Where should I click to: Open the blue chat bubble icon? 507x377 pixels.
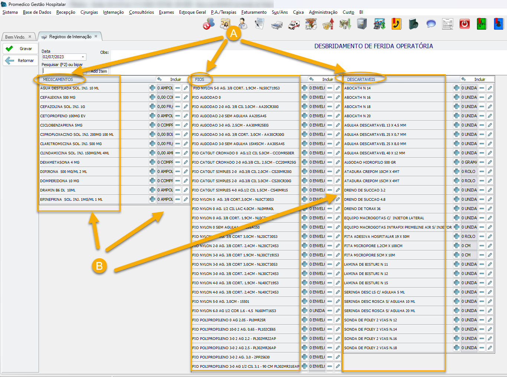(431, 24)
